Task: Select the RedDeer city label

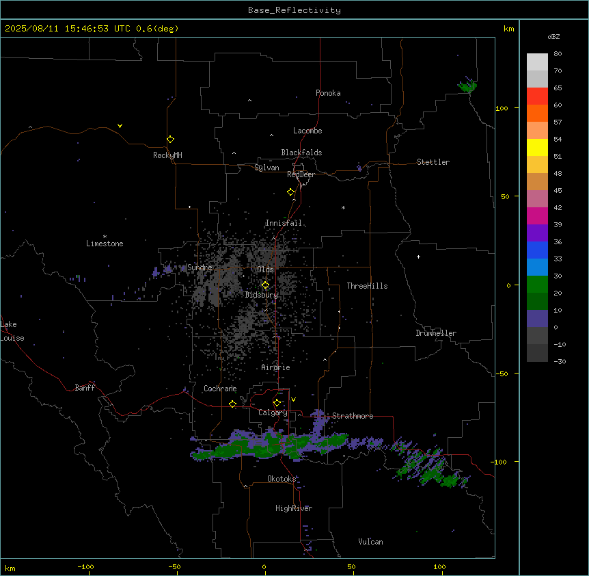Action: point(301,174)
